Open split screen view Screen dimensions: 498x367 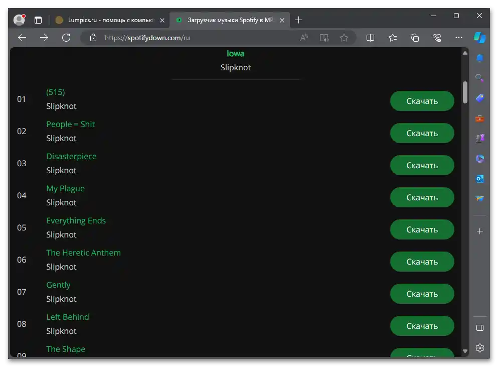click(x=370, y=38)
